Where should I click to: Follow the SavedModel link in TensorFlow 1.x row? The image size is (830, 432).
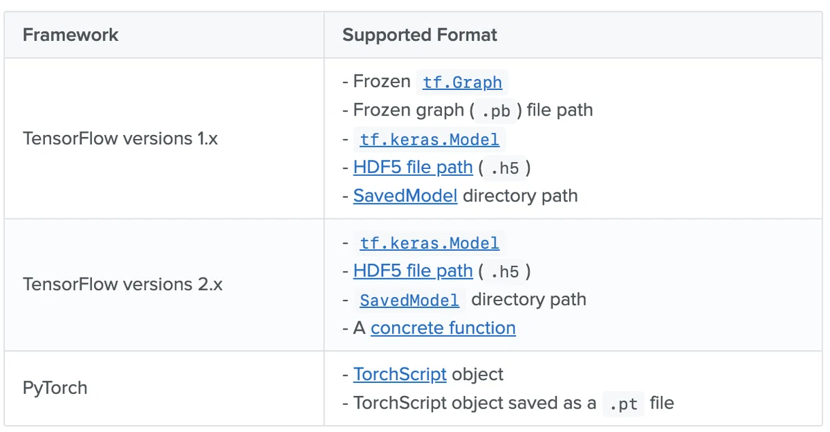tap(405, 196)
